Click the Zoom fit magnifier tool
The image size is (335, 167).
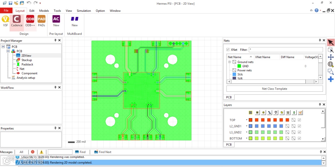point(331,64)
